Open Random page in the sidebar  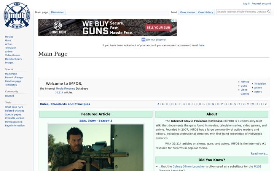click(x=13, y=81)
